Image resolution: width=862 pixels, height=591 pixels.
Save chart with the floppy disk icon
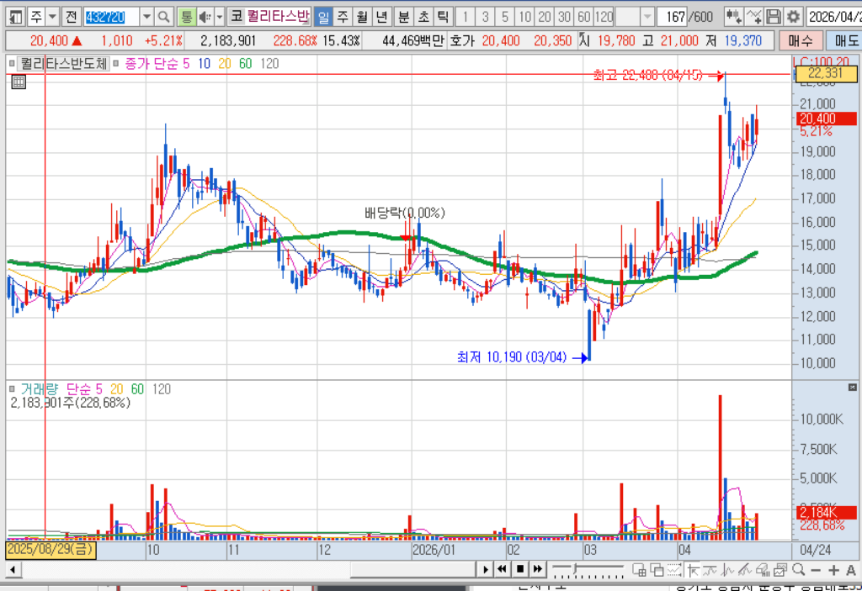pos(774,17)
